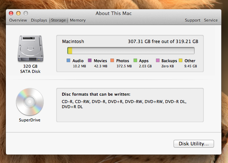Click the yellow Other legend swatch
228x163 pixels.
click(181, 60)
